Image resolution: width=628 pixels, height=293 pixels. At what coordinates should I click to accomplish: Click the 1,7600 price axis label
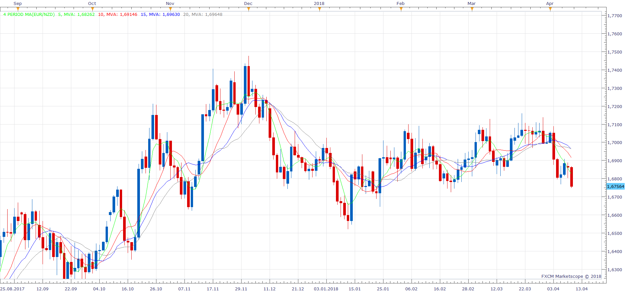tap(614, 34)
